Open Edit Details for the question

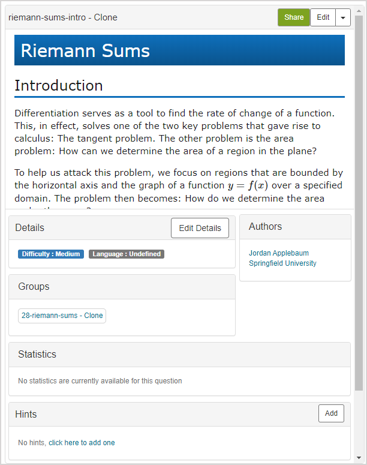tap(200, 228)
